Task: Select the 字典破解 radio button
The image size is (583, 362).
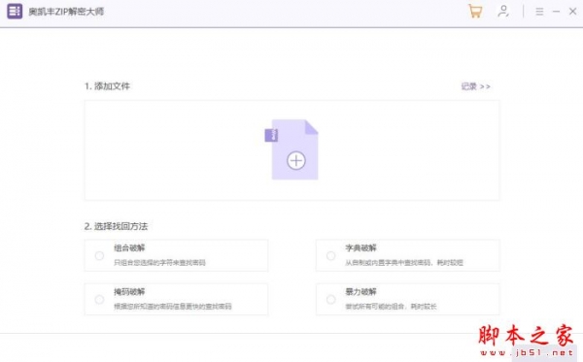Action: click(330, 256)
